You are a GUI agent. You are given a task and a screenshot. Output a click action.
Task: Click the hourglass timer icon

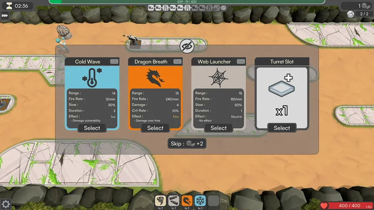tap(9, 6)
